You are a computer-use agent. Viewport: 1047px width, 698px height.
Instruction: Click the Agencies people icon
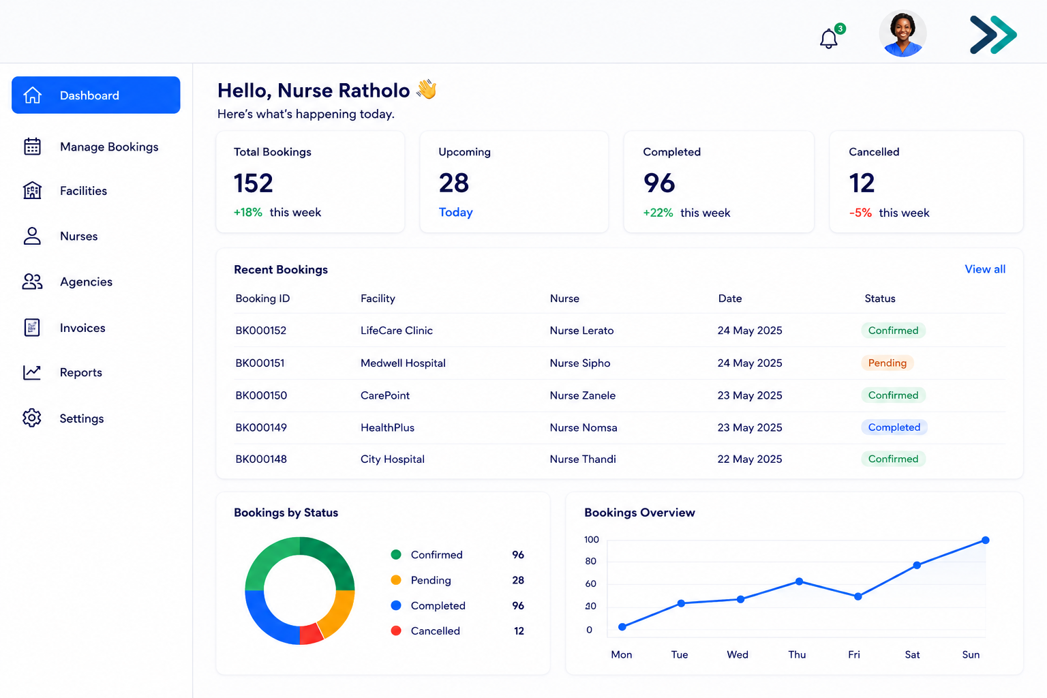[32, 282]
